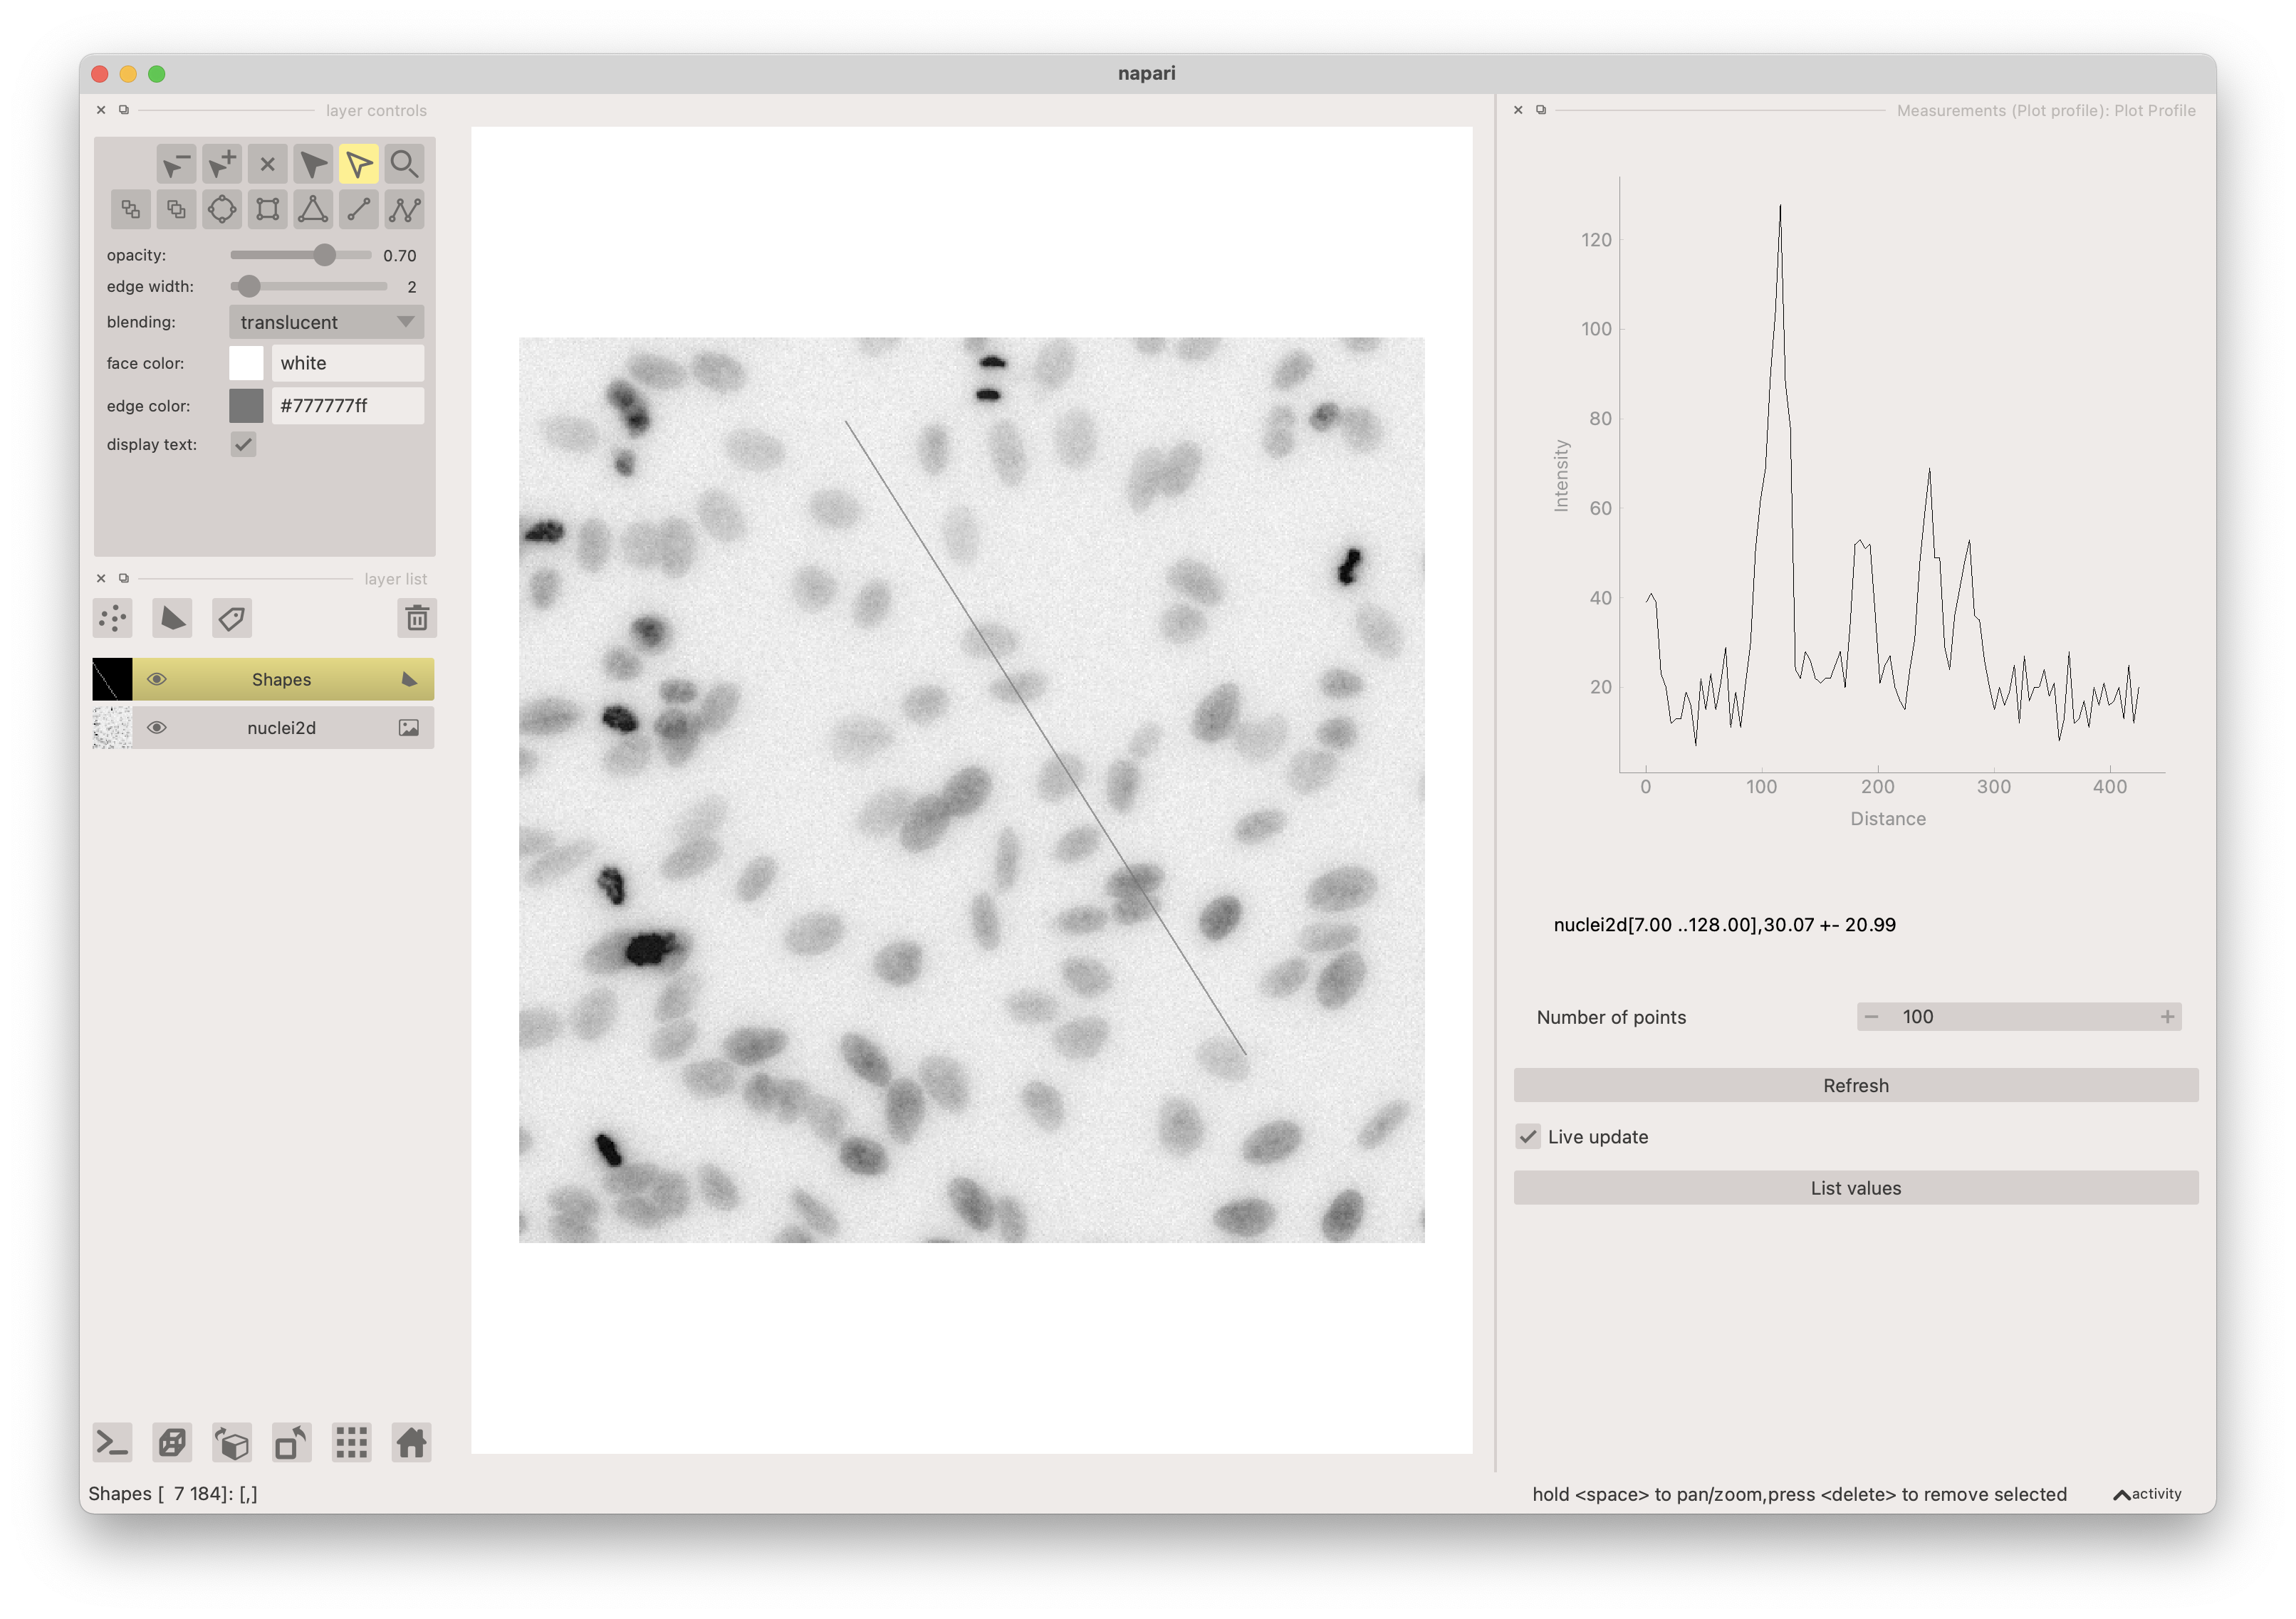Screen dimensions: 2296x1619
Task: Uncheck display text option
Action: tap(244, 444)
